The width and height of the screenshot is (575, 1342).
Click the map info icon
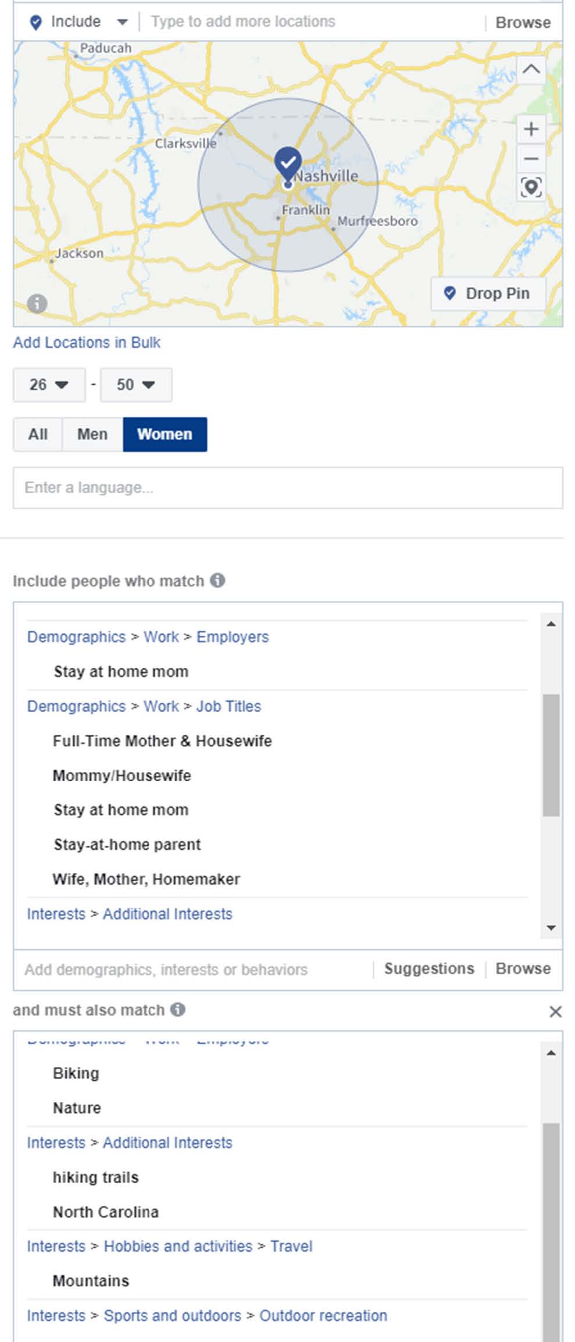pos(37,303)
